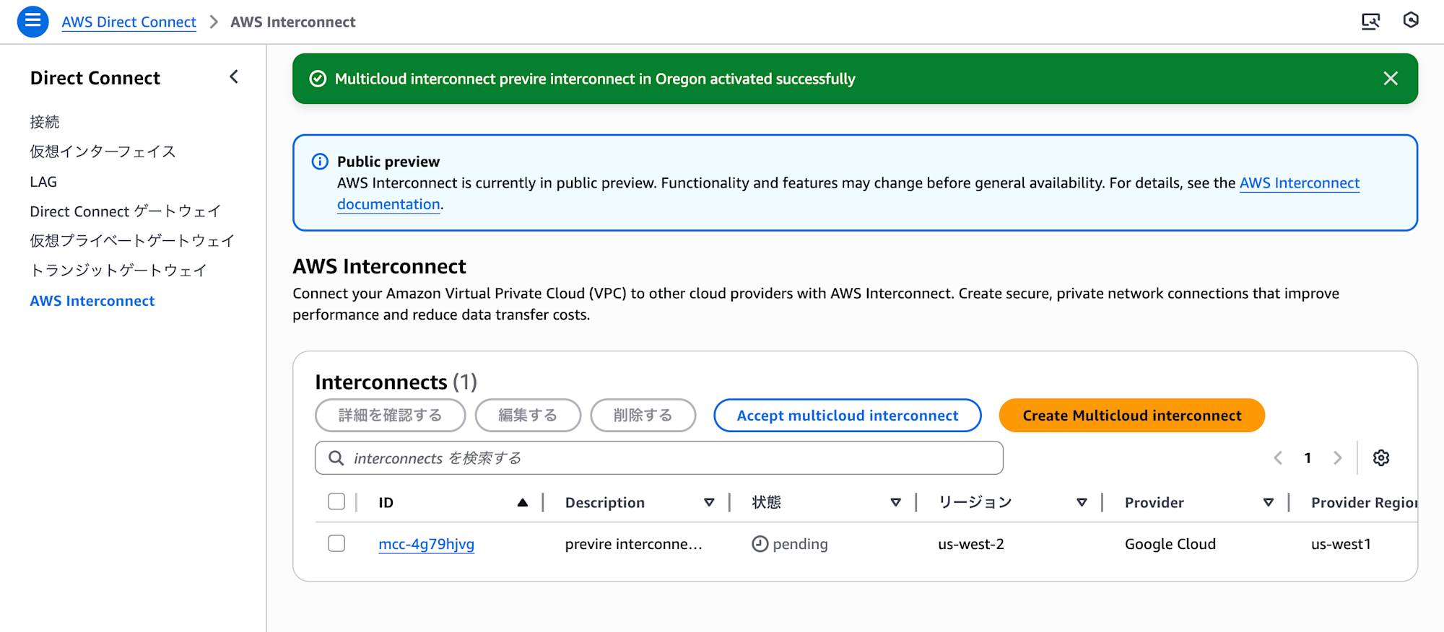Open AWS Interconnect documentation link
Viewport: 1444px width, 632px height.
[1300, 183]
